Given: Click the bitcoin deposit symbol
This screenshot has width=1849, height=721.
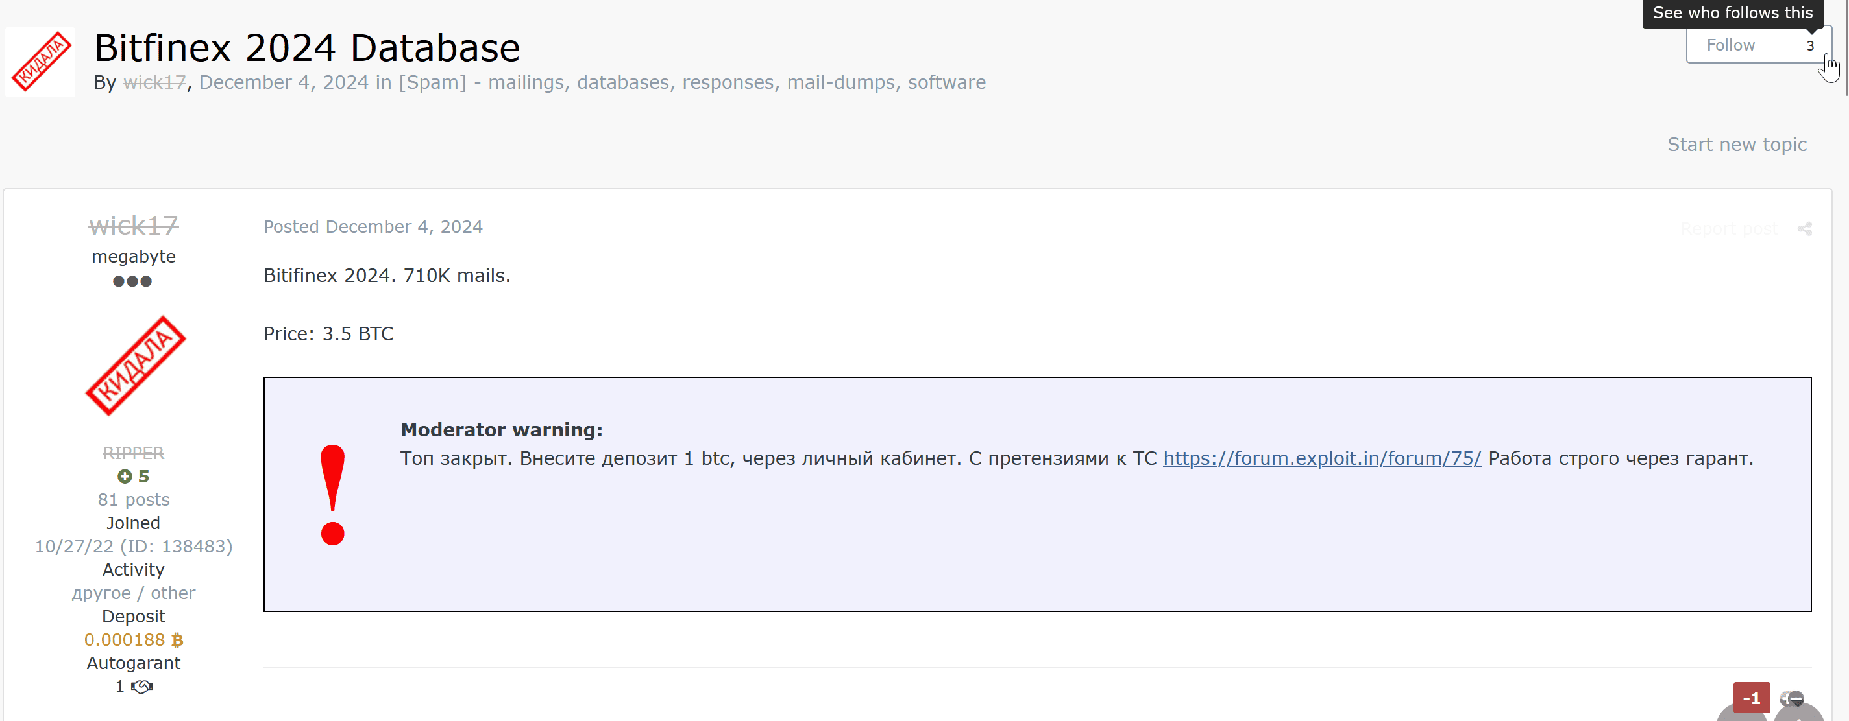Looking at the screenshot, I should 177,640.
